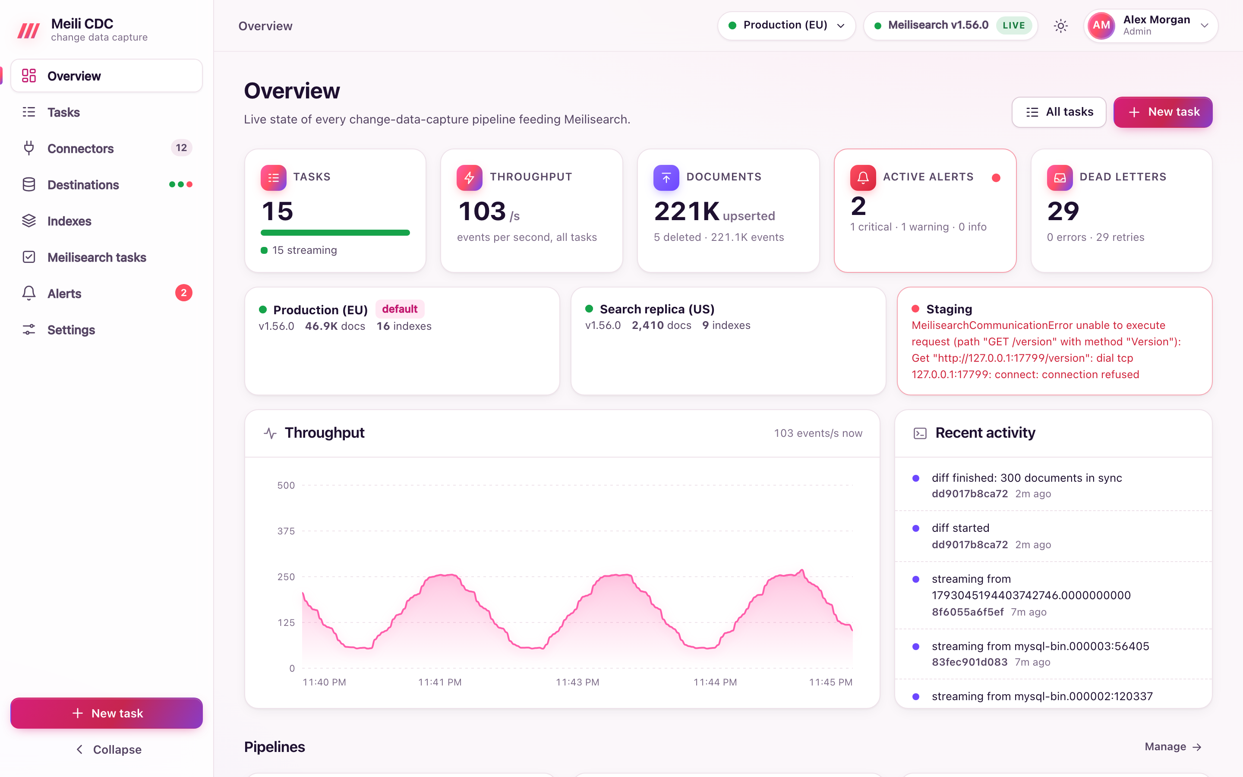Click the Meili CDC logo icon

(29, 30)
